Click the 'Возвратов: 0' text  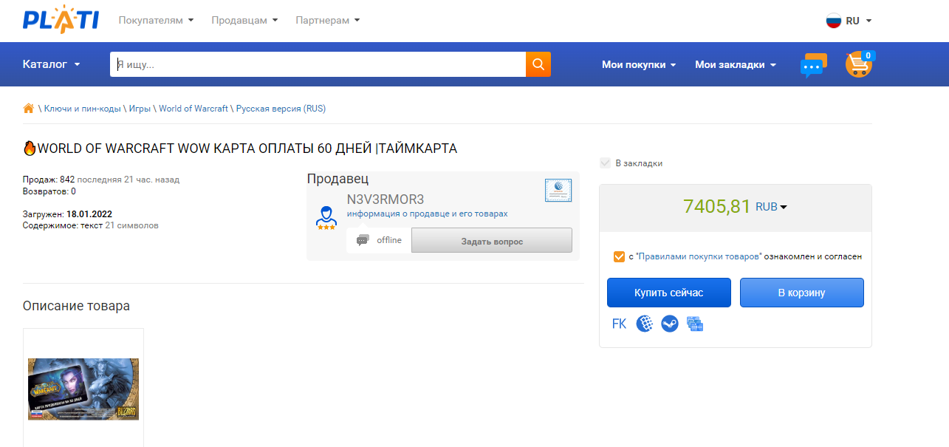[x=49, y=191]
